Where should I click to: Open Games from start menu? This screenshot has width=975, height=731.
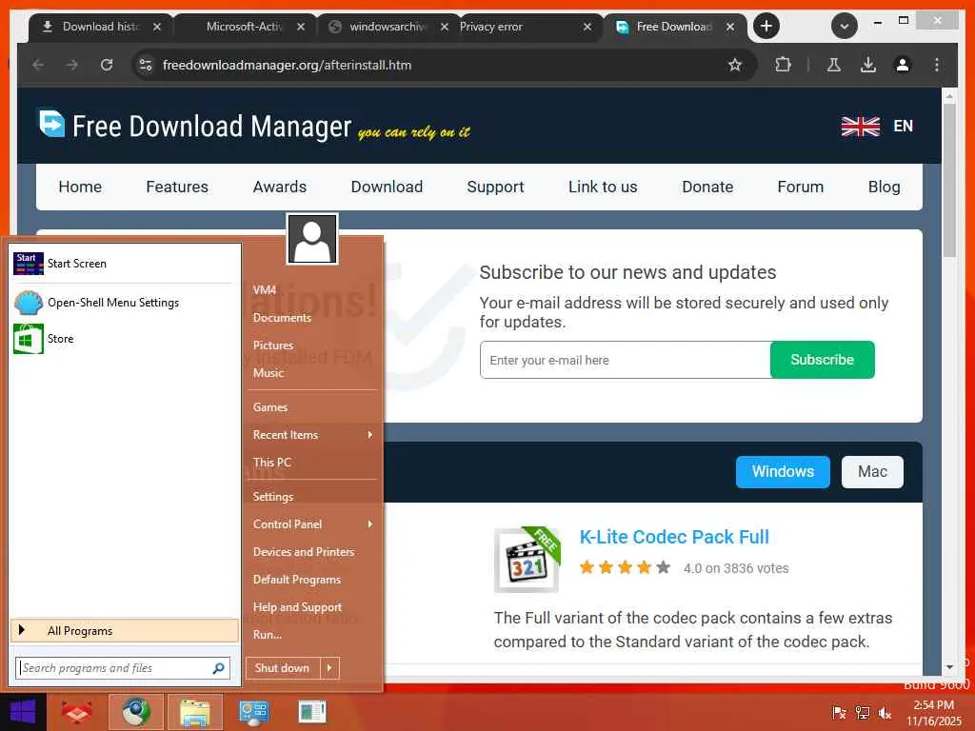pyautogui.click(x=312, y=407)
